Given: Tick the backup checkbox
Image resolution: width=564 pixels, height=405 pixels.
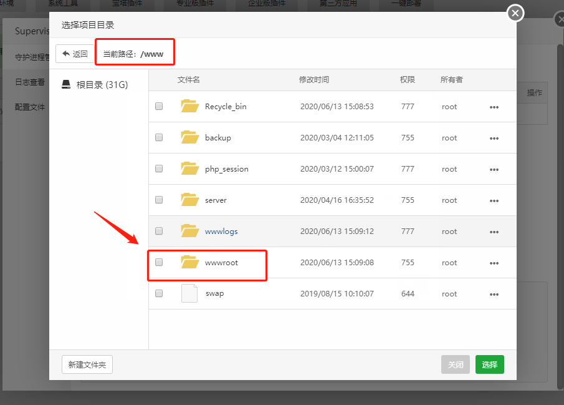Looking at the screenshot, I should coord(159,137).
